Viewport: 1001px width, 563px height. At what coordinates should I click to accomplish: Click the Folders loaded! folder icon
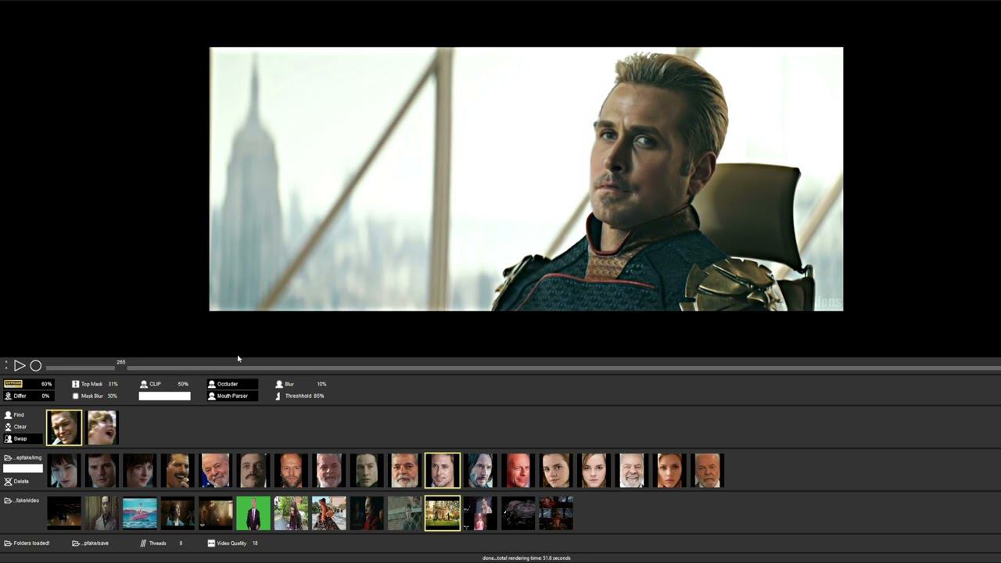tap(8, 543)
